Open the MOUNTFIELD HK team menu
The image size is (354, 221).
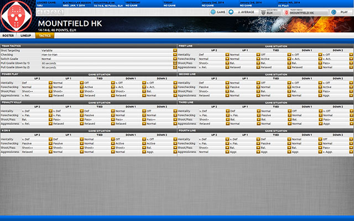[x=306, y=12]
